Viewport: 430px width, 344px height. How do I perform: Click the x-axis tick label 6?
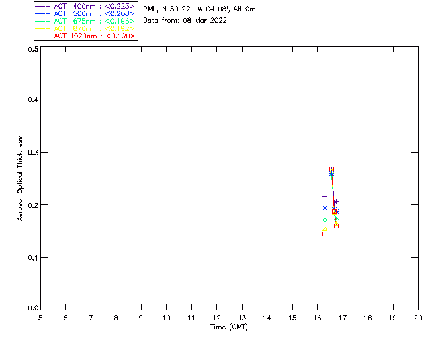(x=66, y=318)
